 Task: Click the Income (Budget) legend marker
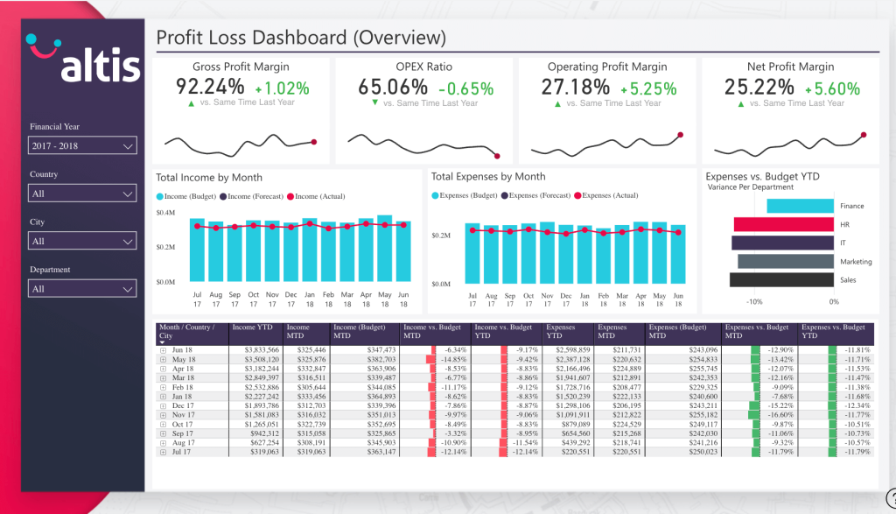point(160,196)
